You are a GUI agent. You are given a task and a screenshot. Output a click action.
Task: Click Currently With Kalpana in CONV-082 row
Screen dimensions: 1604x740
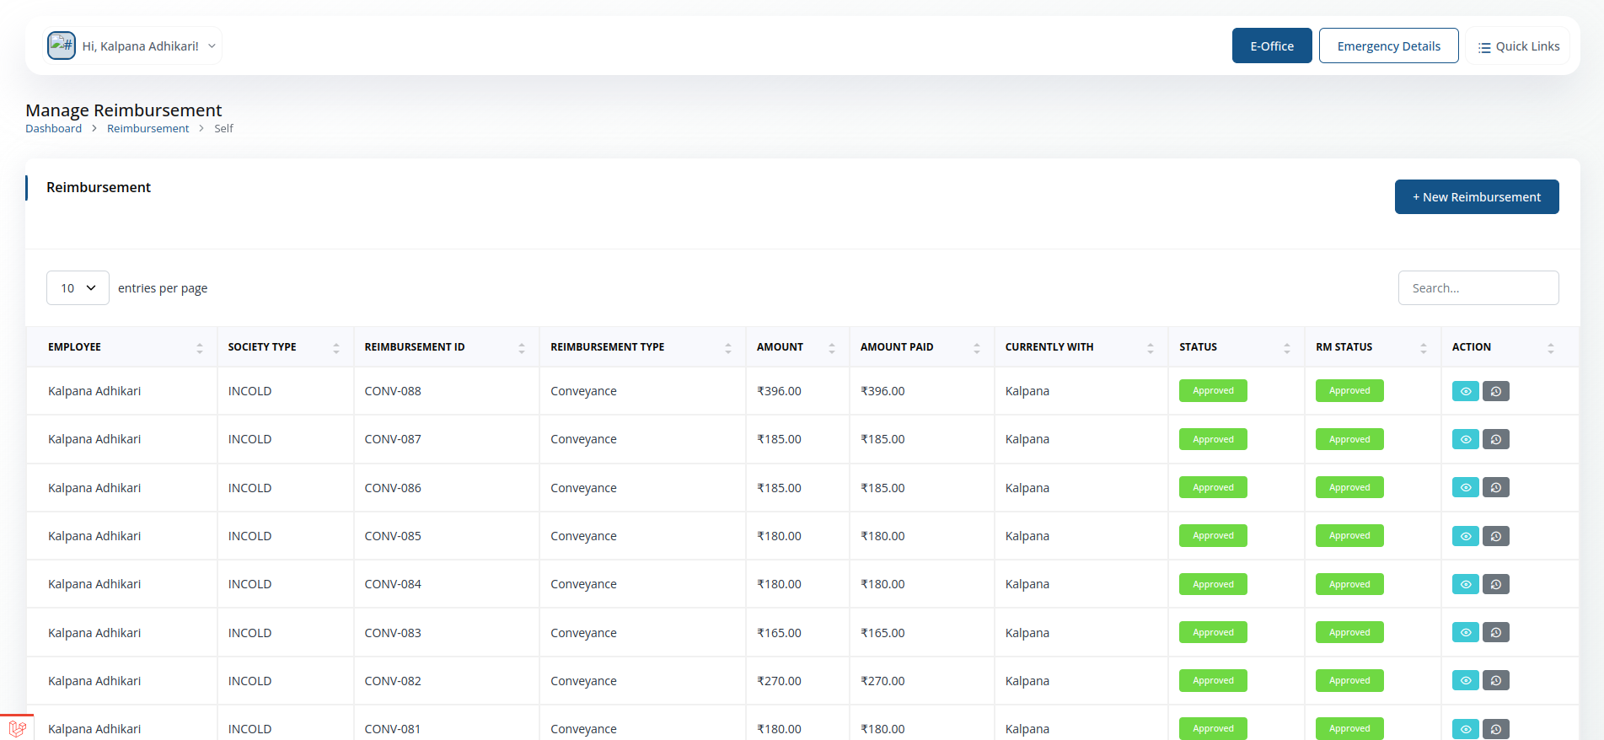[1027, 681]
